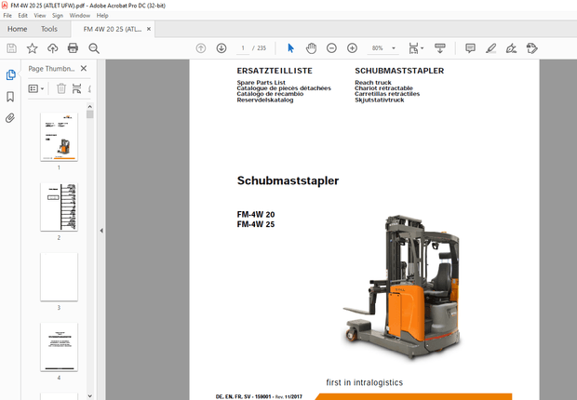Open the Attachments paperclip panel
577x400 pixels.
(x=10, y=118)
